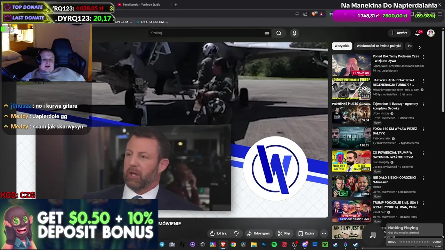Open TRUMP POKAZUJE SIŁĘ video title
Image resolution: width=445 pixels, height=250 pixels.
tap(396, 205)
